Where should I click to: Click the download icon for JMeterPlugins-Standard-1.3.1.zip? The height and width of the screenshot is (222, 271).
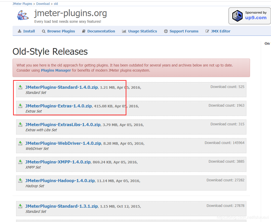(x=20, y=206)
